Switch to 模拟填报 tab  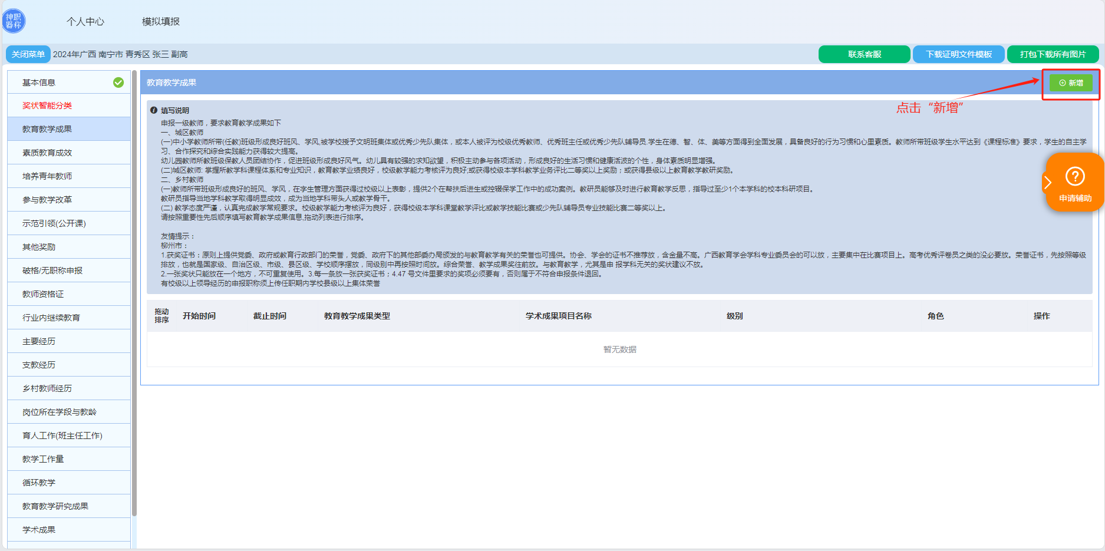(161, 22)
